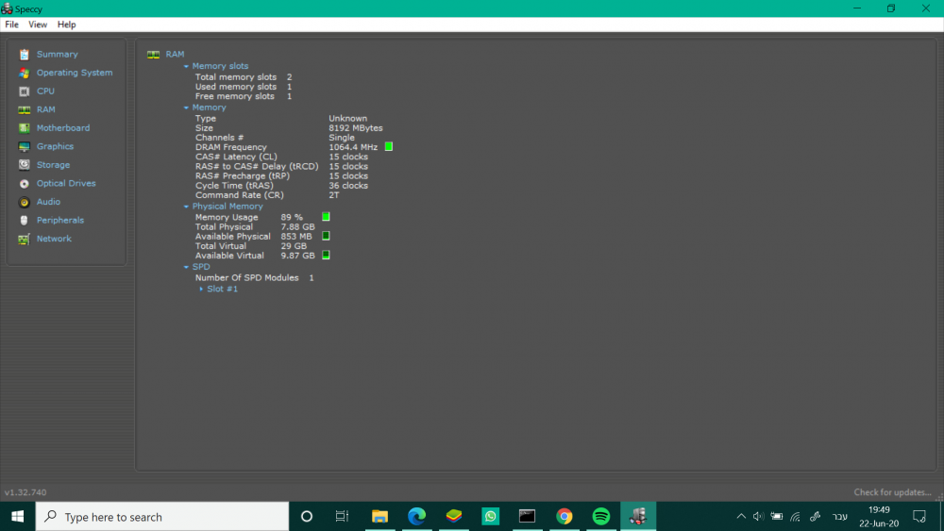Screen dimensions: 944x531
Task: Click the version v1.32.740 text
Action: 25,492
